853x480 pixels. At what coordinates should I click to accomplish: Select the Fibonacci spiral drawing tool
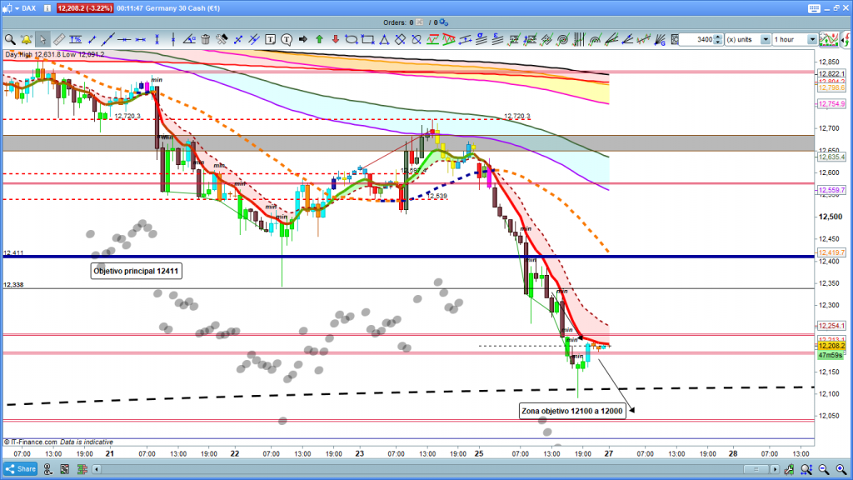[563, 39]
